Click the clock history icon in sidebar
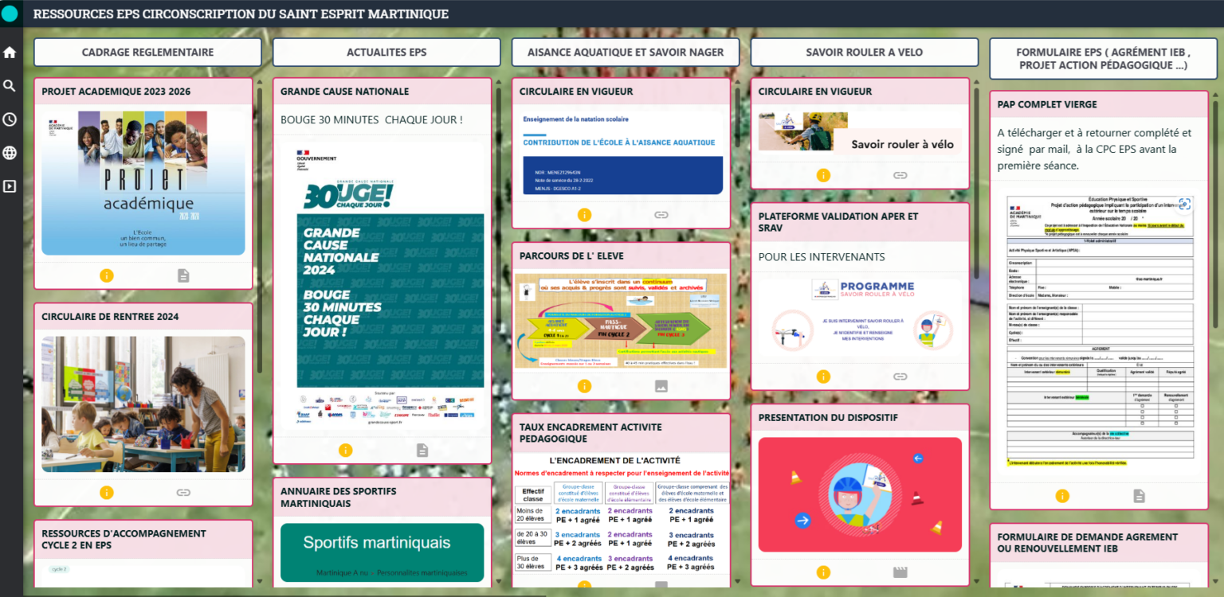Screen dimensions: 1224x597 click(x=10, y=119)
